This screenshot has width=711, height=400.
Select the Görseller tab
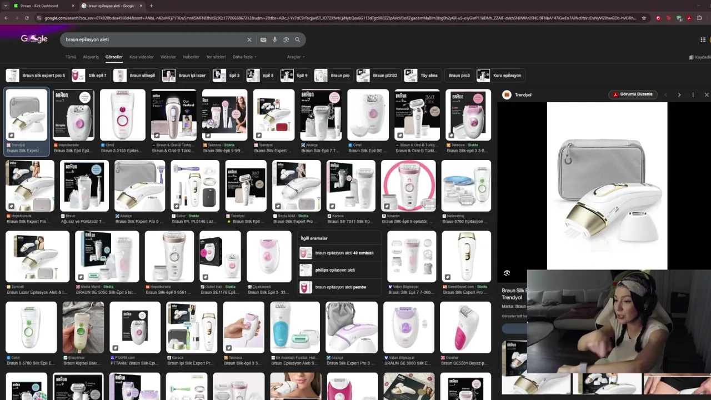[x=114, y=57]
